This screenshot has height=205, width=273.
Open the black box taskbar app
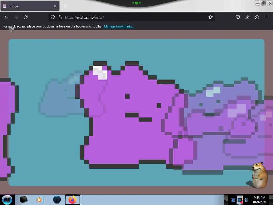pyautogui.click(x=23, y=200)
